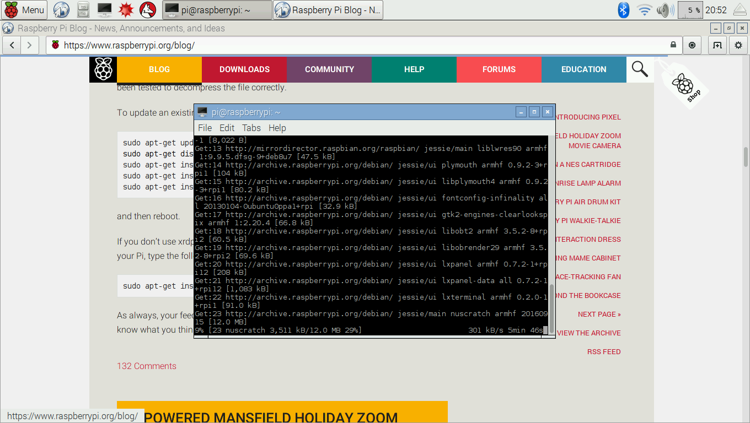Open the Raspberry Pi Menu button
Viewport: 750px width, 423px height.
coord(25,9)
